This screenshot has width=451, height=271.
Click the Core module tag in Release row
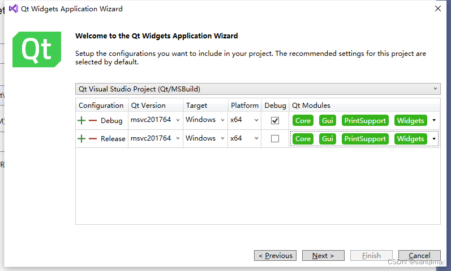(303, 139)
